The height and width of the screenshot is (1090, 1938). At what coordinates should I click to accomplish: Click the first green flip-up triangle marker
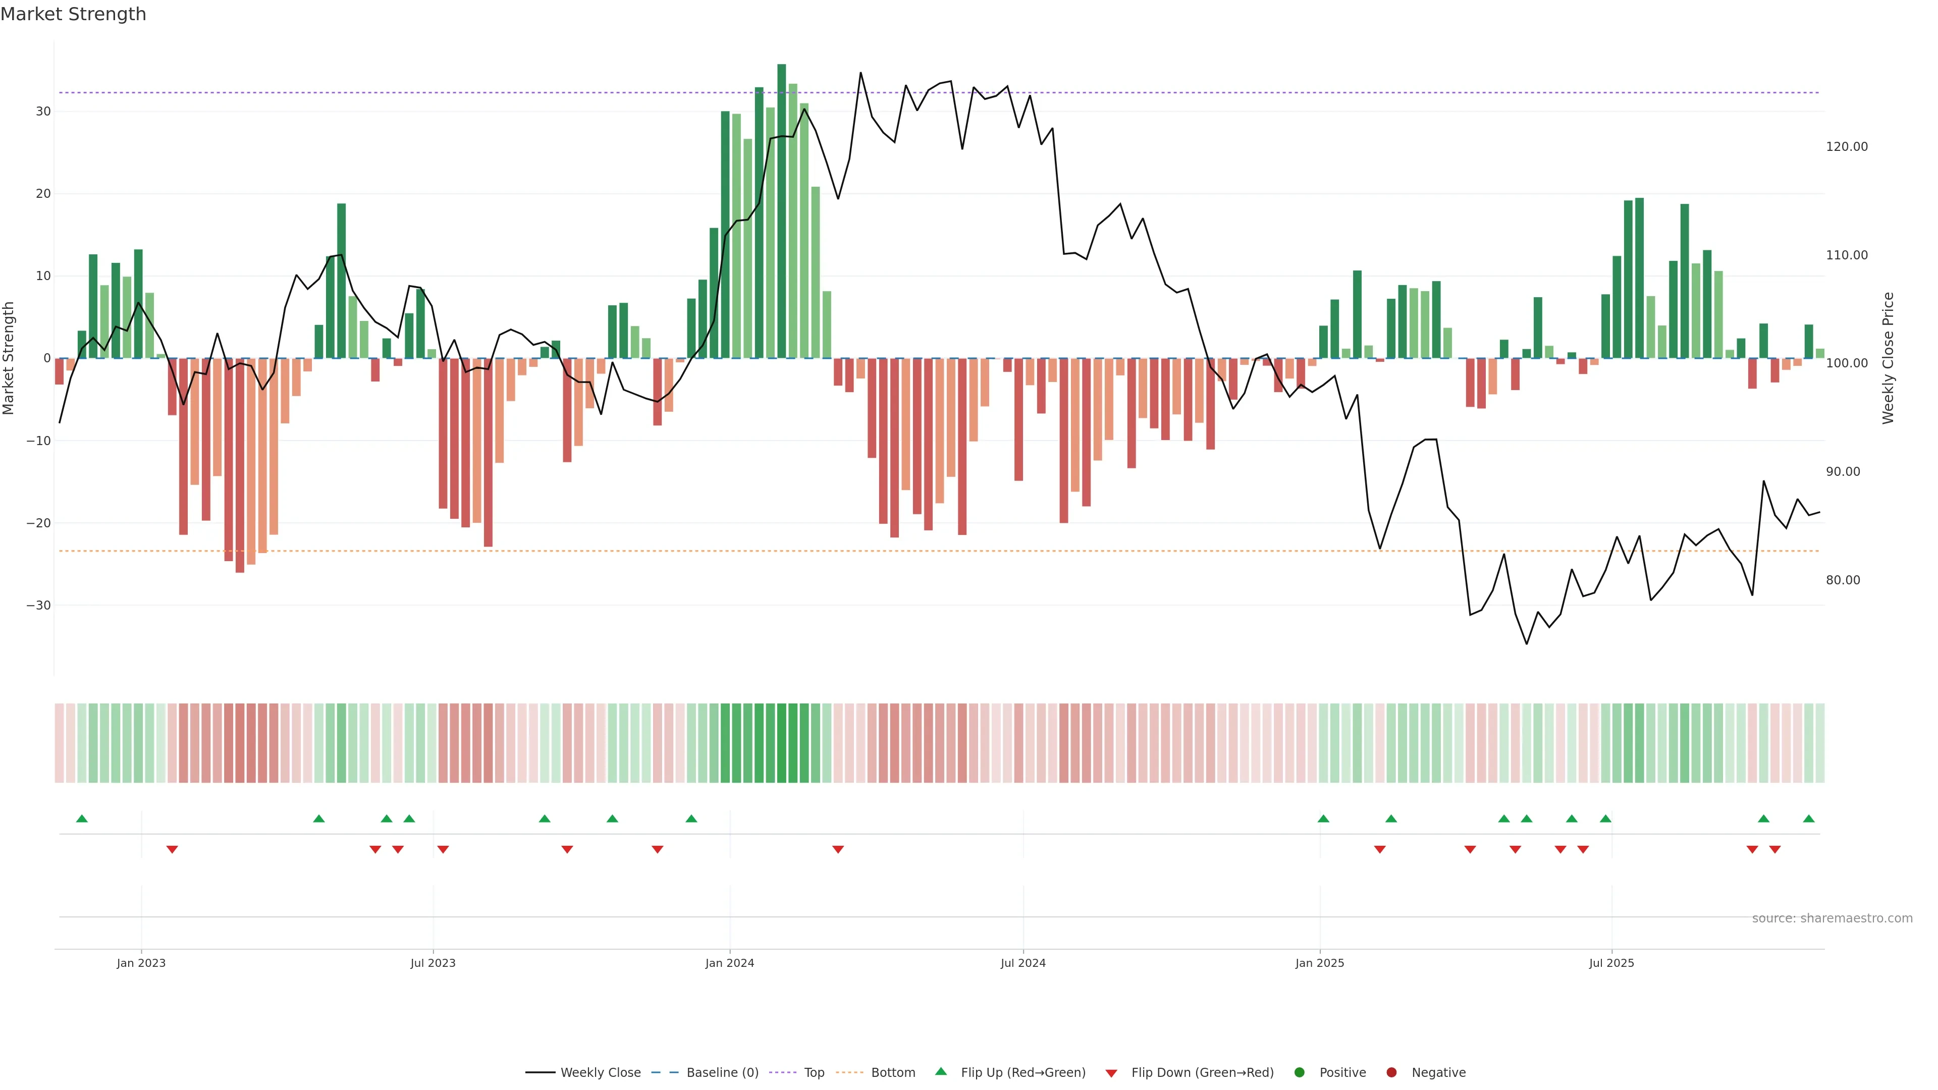click(82, 819)
